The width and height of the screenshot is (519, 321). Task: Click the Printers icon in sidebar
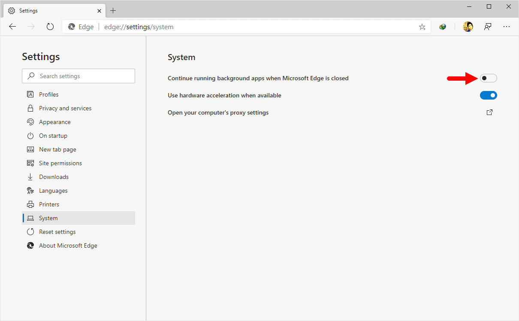click(x=30, y=204)
